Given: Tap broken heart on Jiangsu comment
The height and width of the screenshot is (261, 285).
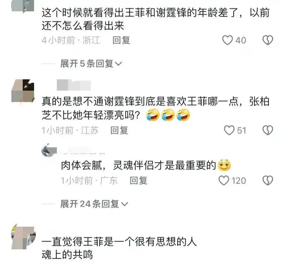Looking at the screenshot, I should [x=268, y=130].
